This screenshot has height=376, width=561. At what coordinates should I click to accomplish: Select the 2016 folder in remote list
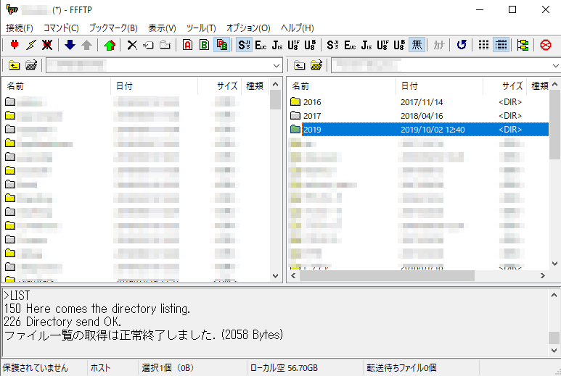click(312, 102)
